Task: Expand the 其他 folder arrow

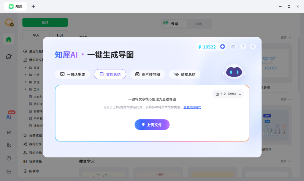Action: click(26, 82)
